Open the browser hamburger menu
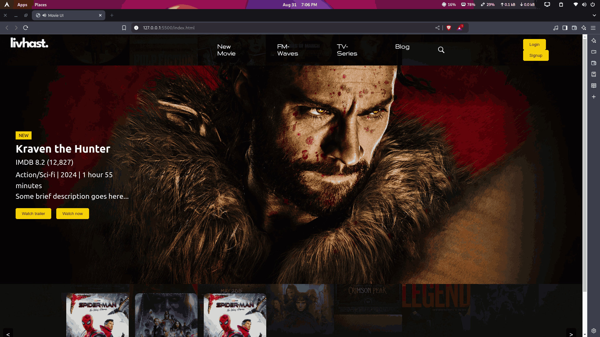Screen dimensions: 600x337 tap(593, 28)
